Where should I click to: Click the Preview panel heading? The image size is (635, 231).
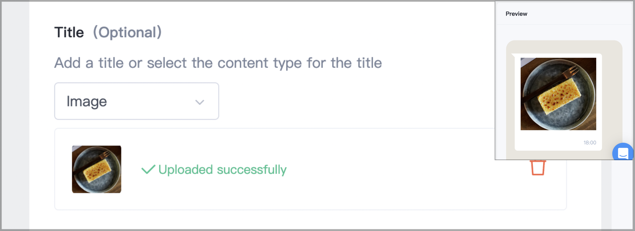point(516,14)
